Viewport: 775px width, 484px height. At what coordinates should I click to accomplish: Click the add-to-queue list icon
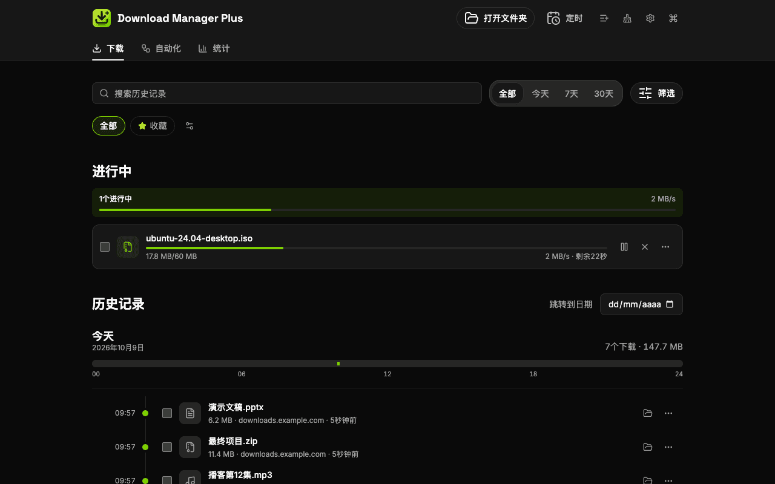tap(604, 18)
